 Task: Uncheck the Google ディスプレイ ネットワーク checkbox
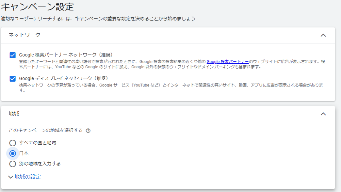pyautogui.click(x=13, y=79)
